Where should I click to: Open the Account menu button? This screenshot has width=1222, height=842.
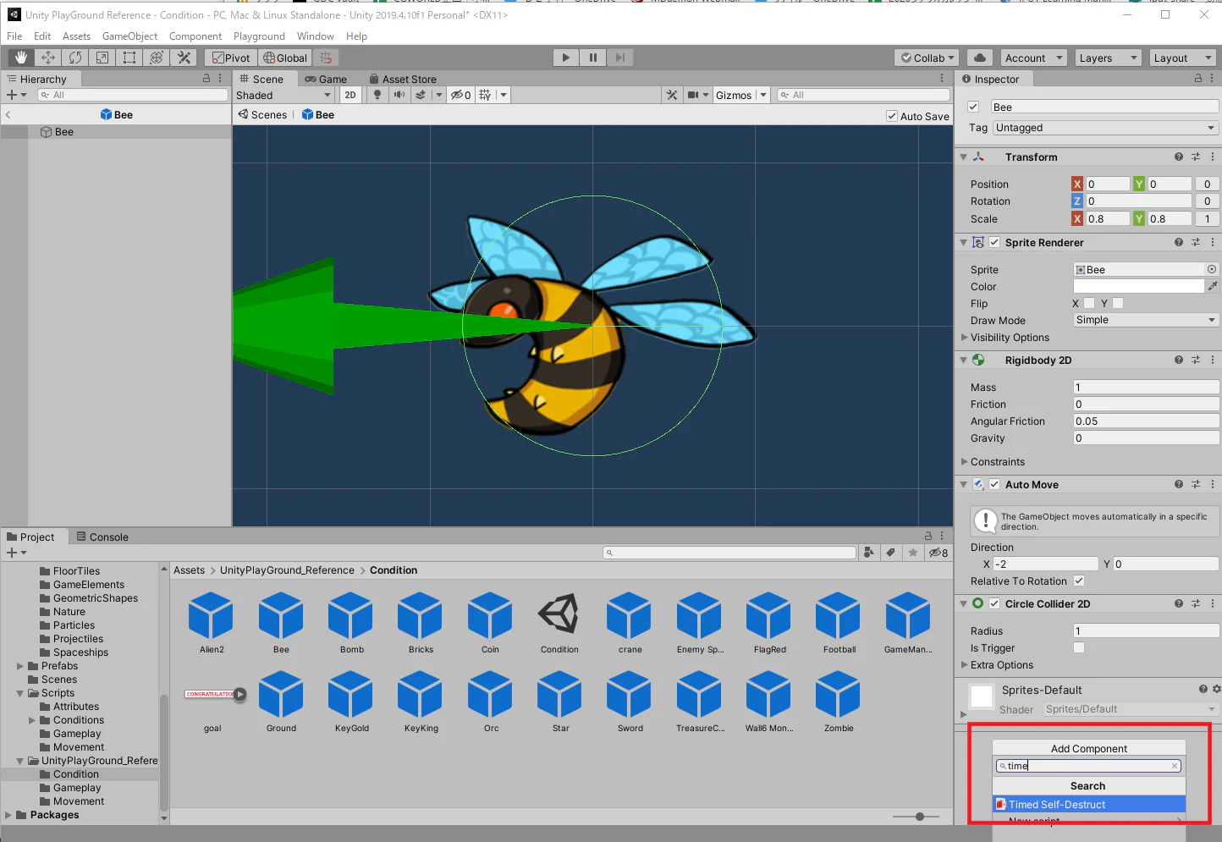(1034, 58)
